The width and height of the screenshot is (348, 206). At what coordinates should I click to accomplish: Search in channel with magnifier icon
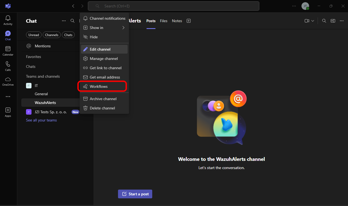click(324, 21)
